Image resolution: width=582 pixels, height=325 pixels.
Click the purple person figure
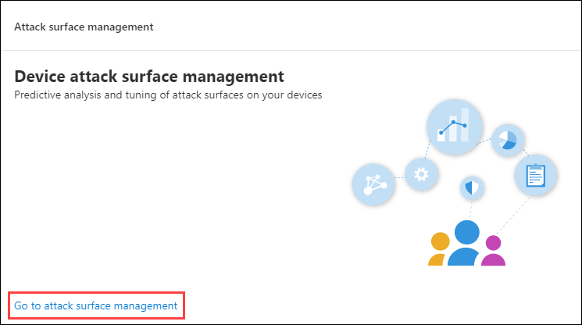click(493, 251)
